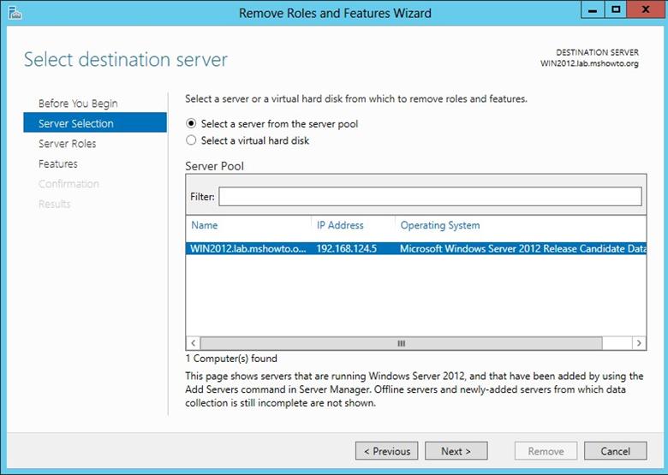668x475 pixels.
Task: Select the WIN2012.lab.mshowto.o... server row
Action: click(416, 248)
